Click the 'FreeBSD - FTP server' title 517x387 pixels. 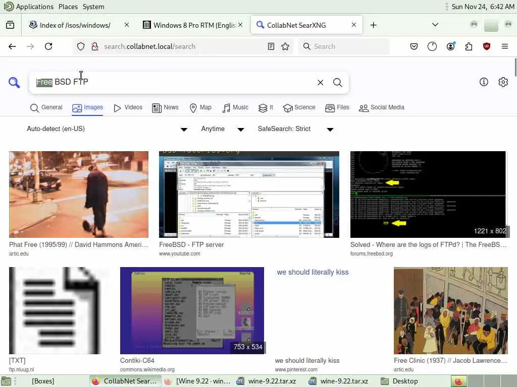coord(191,244)
